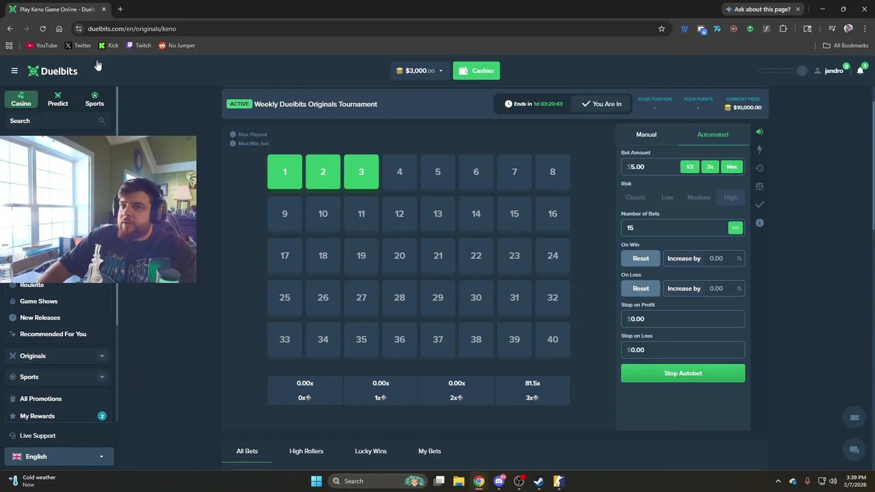Toggle the lightning bolt instant play icon
875x492 pixels.
(x=759, y=150)
